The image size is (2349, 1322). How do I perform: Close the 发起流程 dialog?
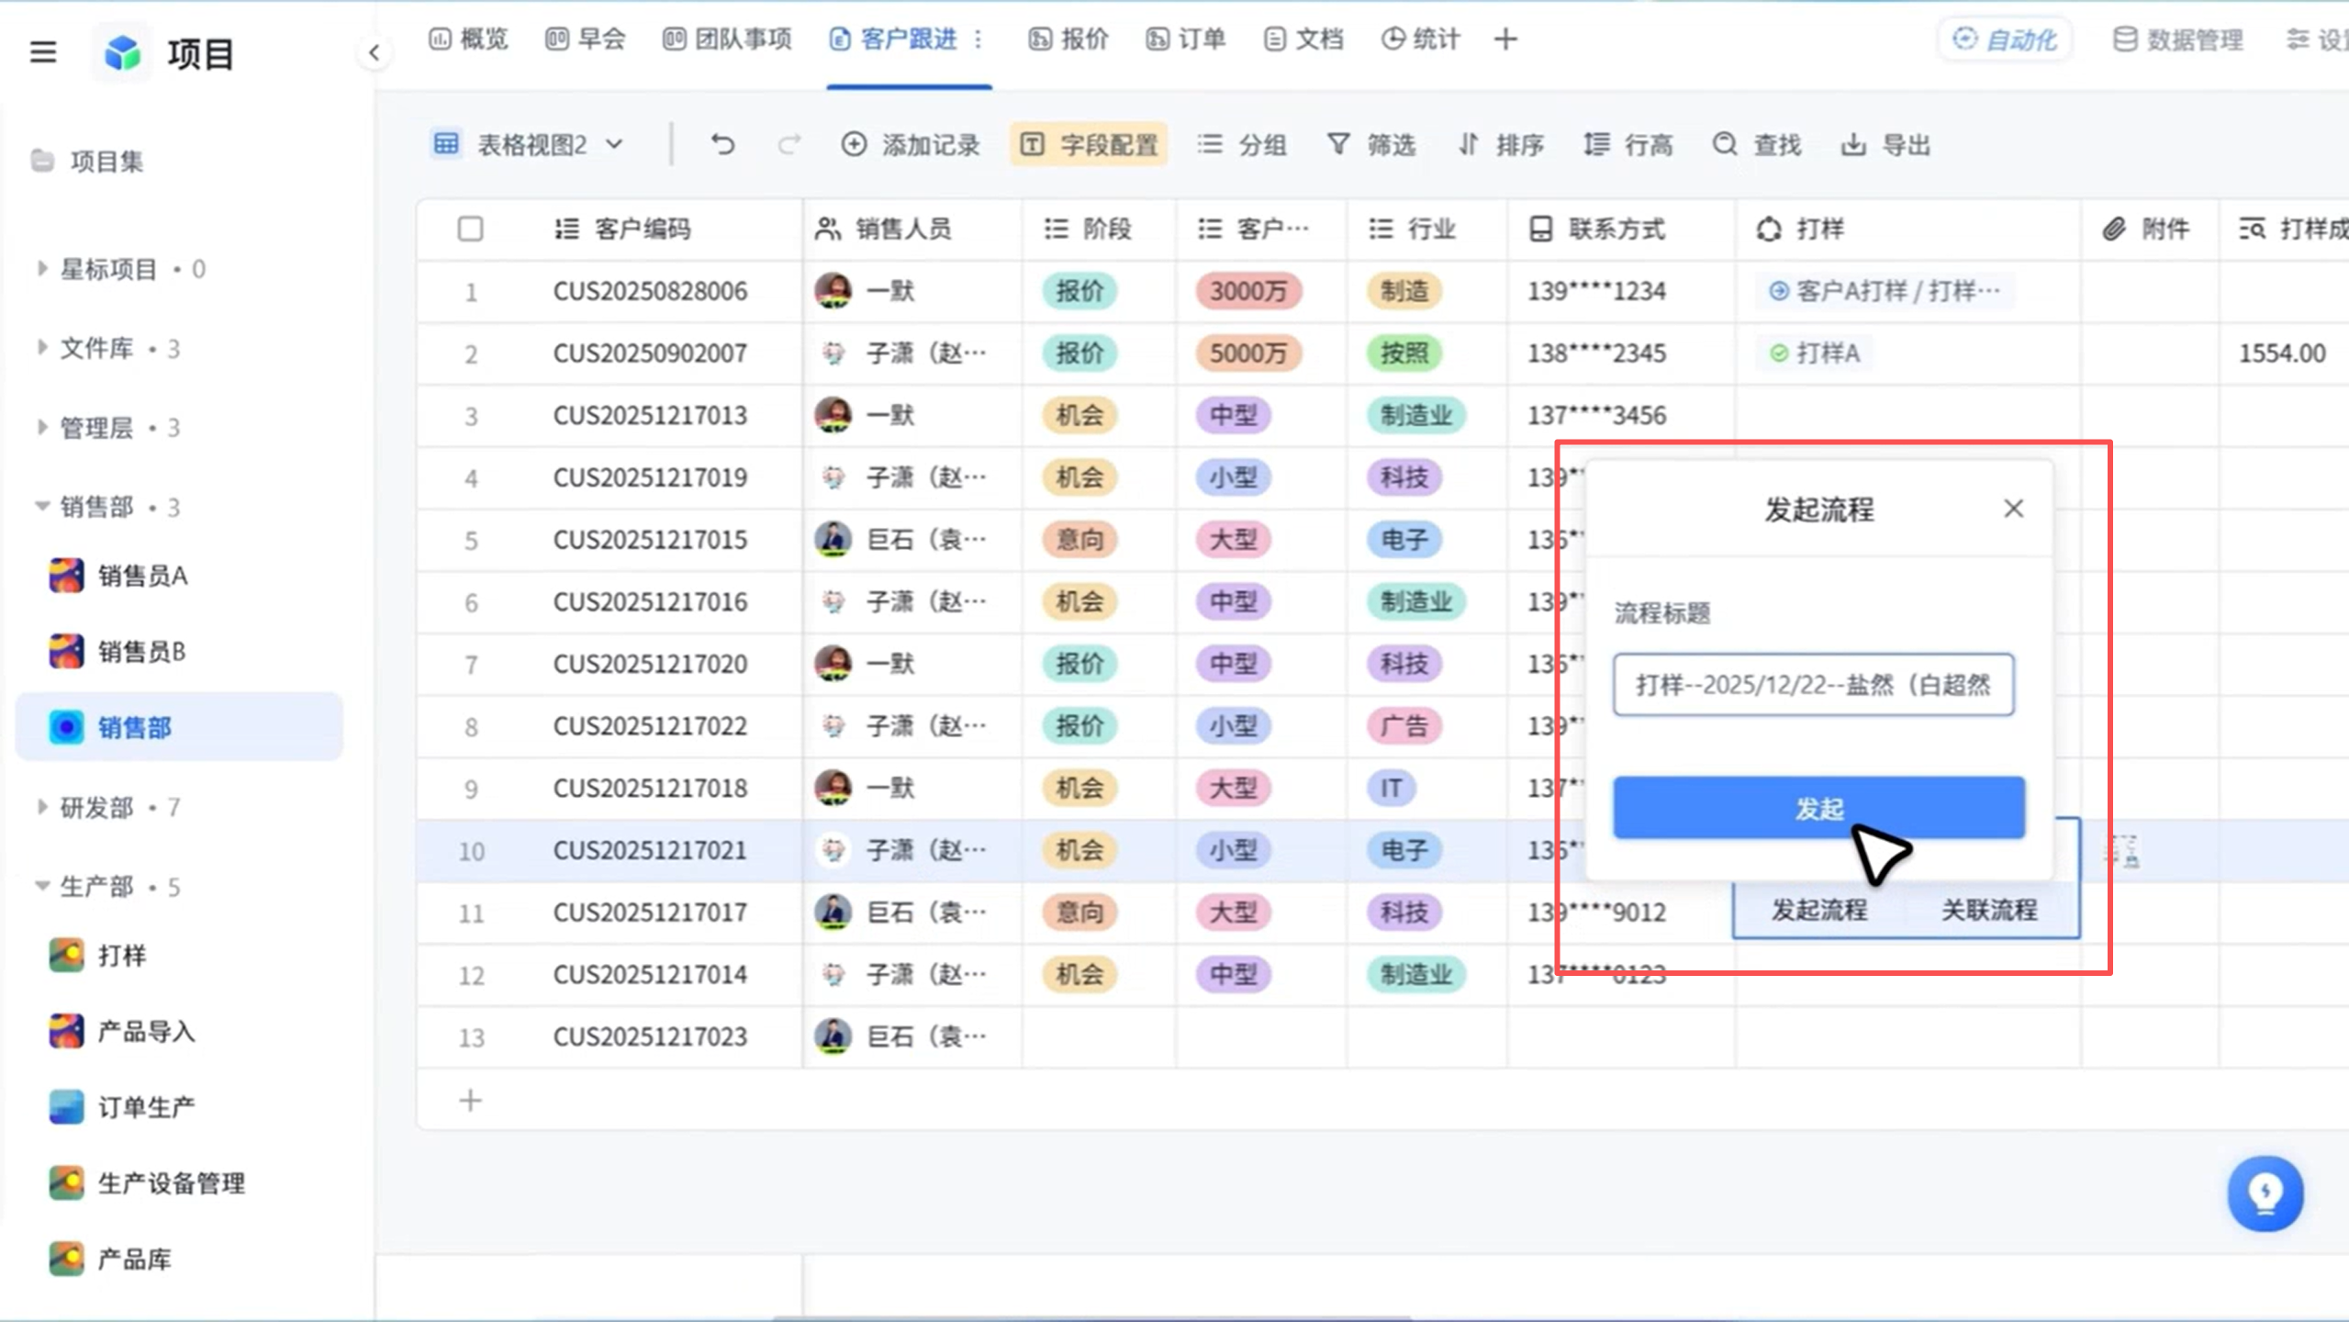[x=2013, y=509]
